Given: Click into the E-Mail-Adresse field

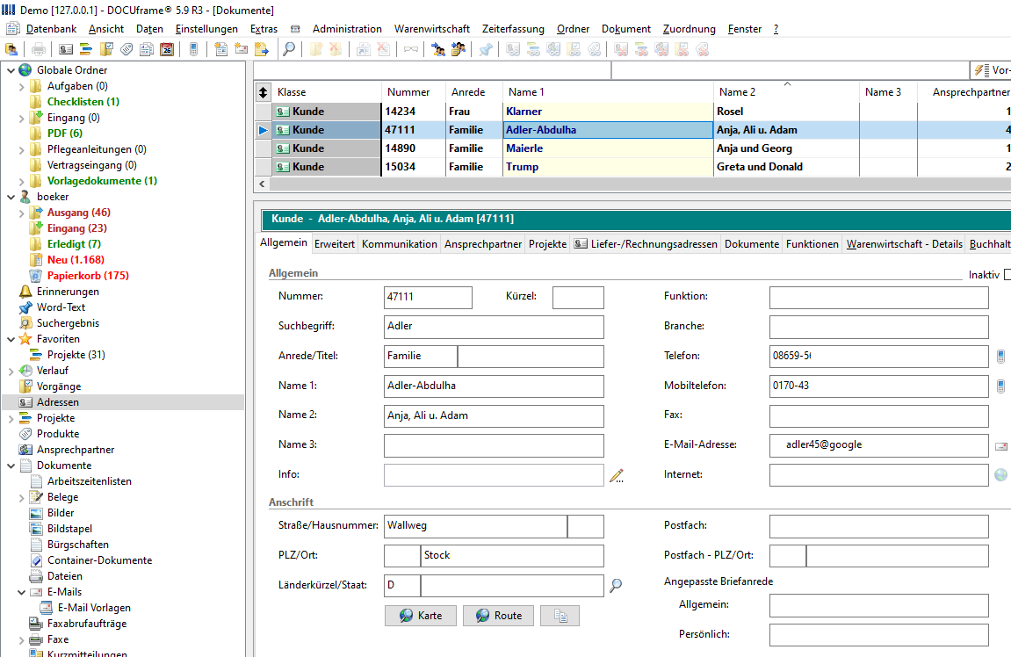Looking at the screenshot, I should [x=879, y=445].
